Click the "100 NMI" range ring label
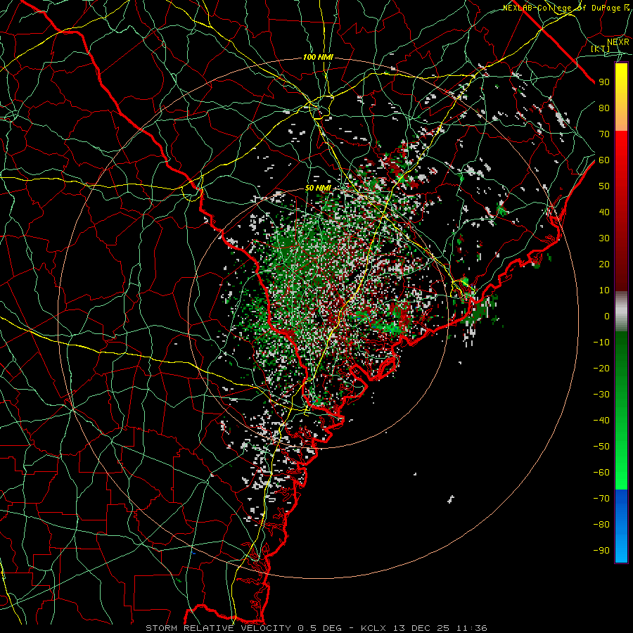 318,58
